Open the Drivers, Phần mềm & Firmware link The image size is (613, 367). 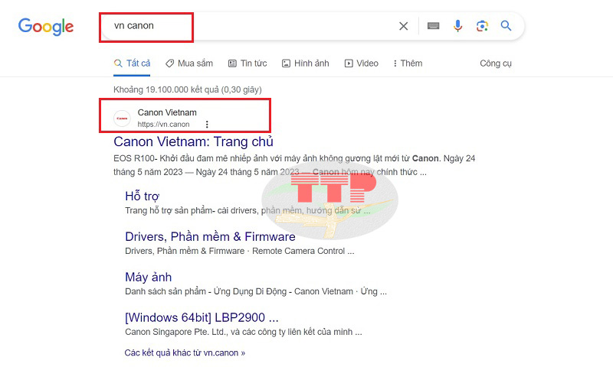pyautogui.click(x=210, y=237)
